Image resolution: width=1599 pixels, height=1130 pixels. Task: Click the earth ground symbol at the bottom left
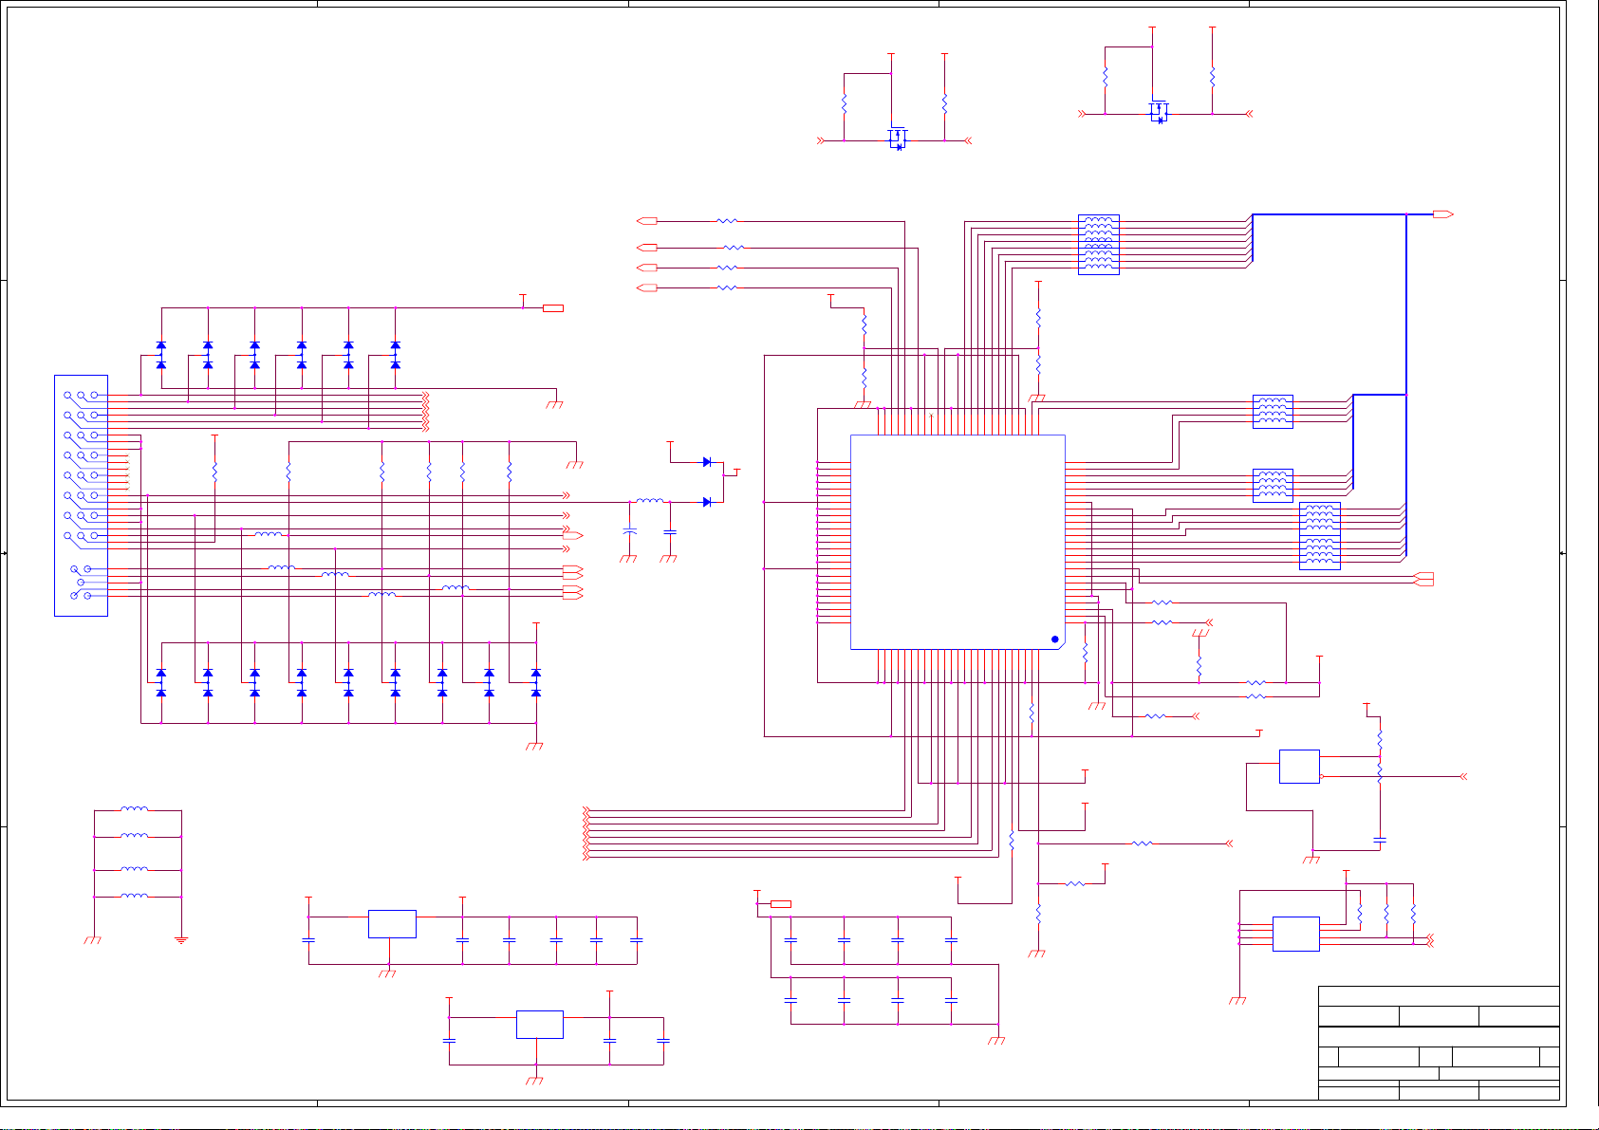click(x=181, y=940)
